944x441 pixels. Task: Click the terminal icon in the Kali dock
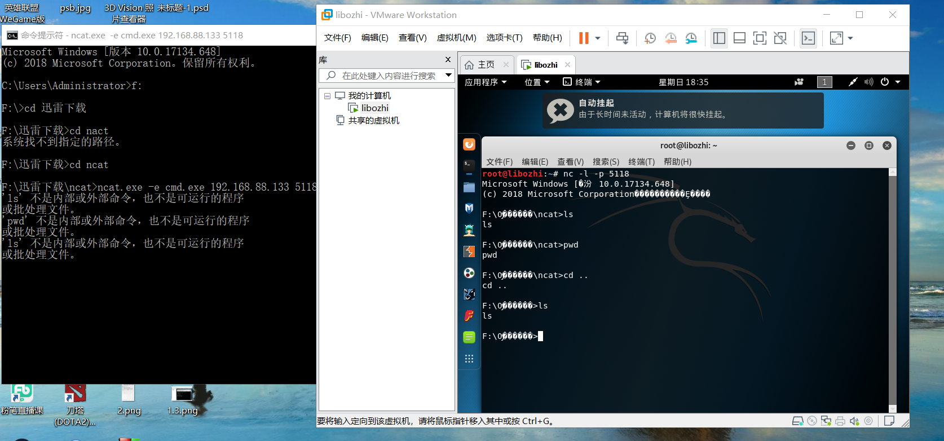point(469,166)
